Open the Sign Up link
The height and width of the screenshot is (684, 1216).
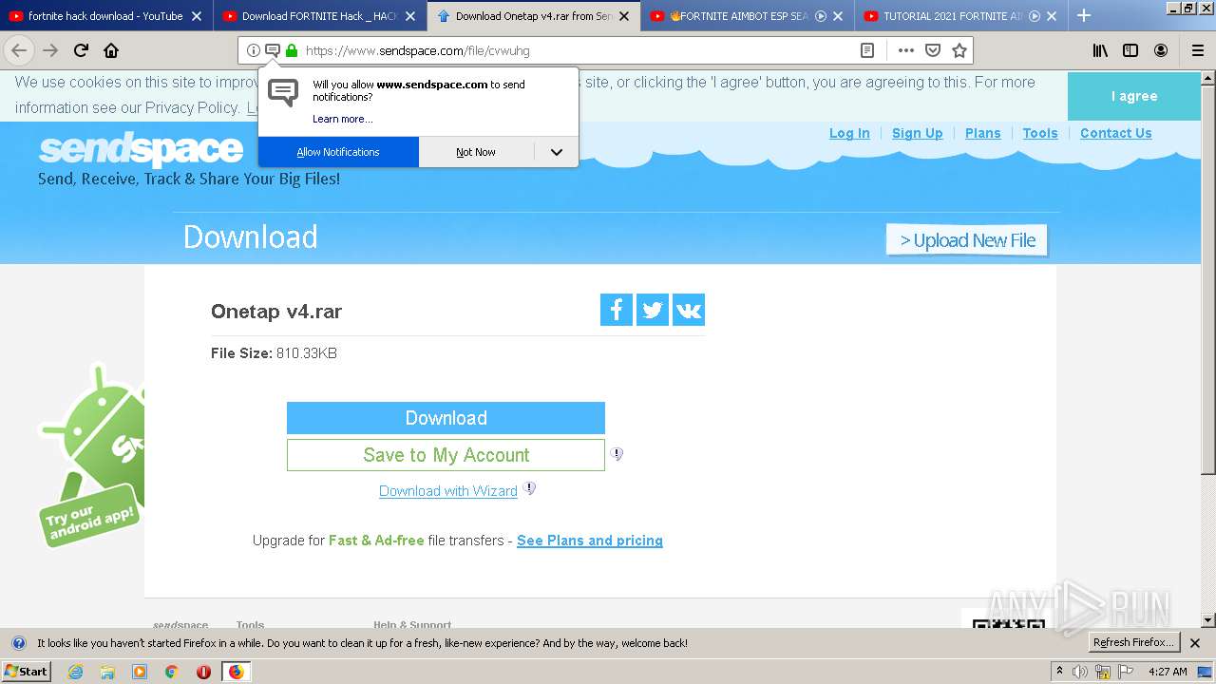coord(918,133)
